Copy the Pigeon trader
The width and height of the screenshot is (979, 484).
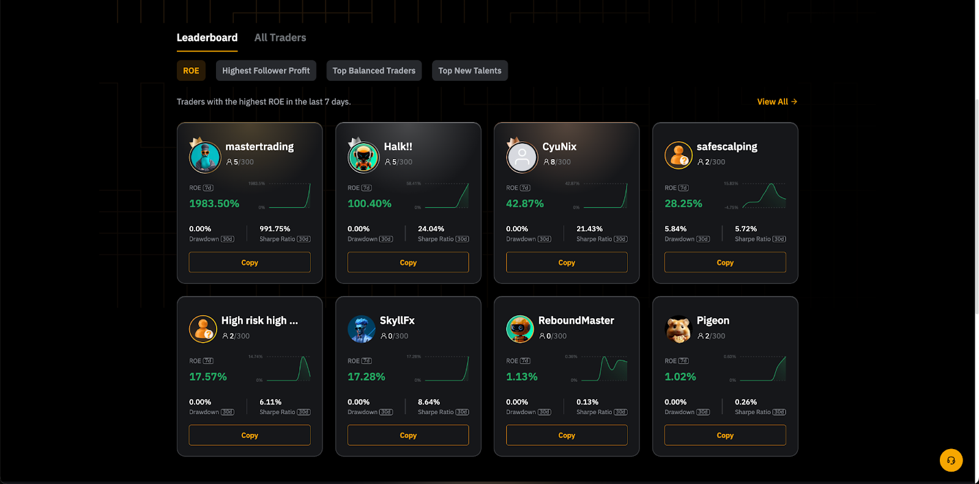click(725, 435)
